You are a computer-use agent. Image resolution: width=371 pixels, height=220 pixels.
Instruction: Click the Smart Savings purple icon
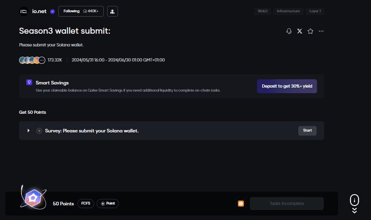(29, 82)
